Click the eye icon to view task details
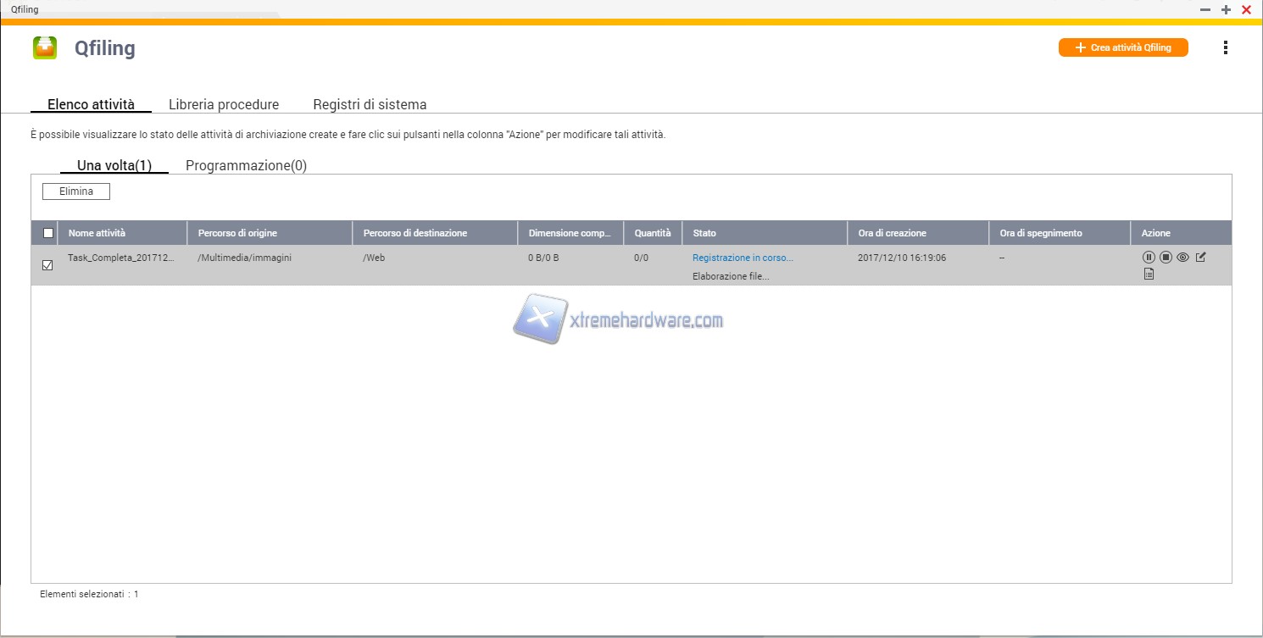1263x638 pixels. tap(1182, 258)
